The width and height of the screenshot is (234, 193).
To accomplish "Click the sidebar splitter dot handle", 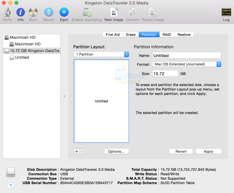I will coord(64,96).
